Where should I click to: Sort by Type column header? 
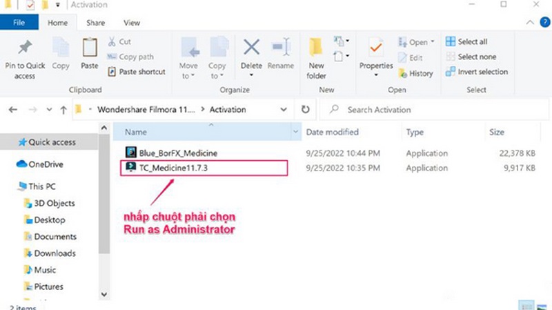[x=415, y=132]
